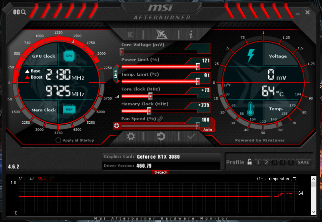Image resolution: width=322 pixels, height=222 pixels.
Task: Open settings with the gear icon
Action: coord(131,136)
